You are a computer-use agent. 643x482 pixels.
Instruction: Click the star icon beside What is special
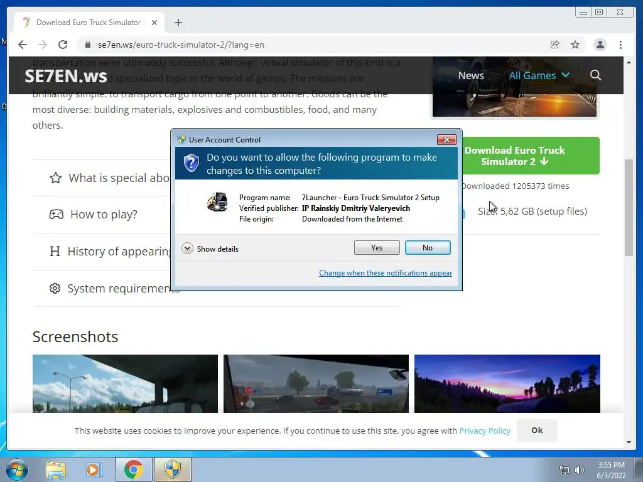[55, 178]
